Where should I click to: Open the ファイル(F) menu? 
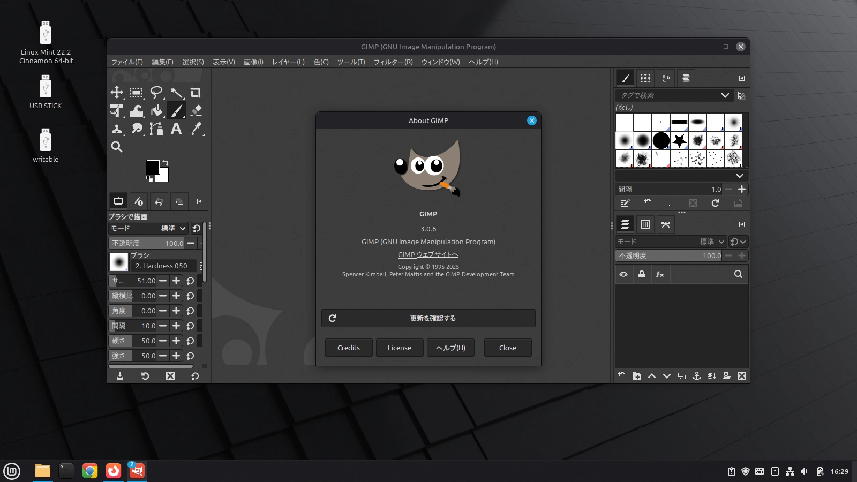[127, 62]
